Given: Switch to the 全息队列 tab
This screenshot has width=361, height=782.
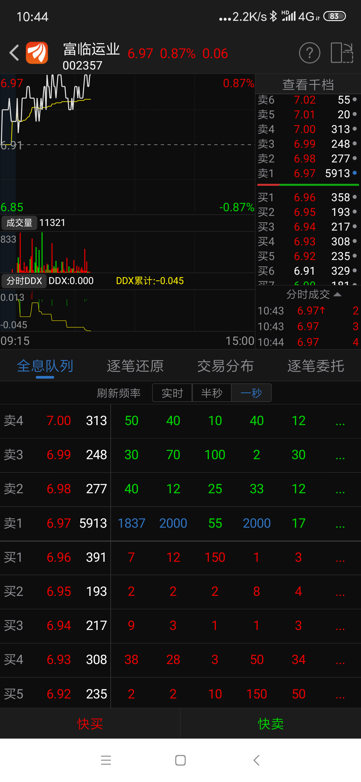Looking at the screenshot, I should (45, 366).
